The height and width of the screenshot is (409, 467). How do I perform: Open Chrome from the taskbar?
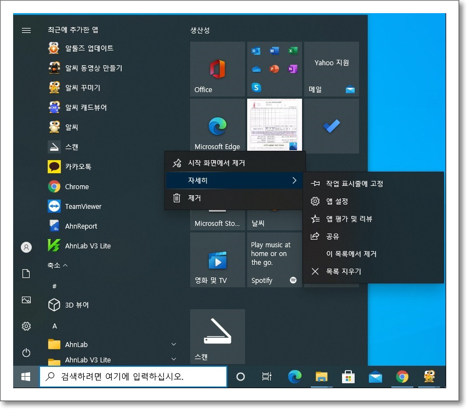pos(402,377)
